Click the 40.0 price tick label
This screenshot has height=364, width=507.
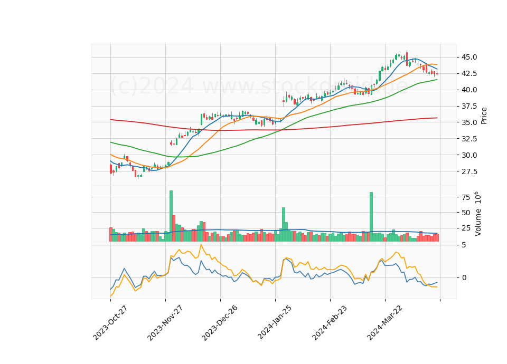pyautogui.click(x=469, y=90)
